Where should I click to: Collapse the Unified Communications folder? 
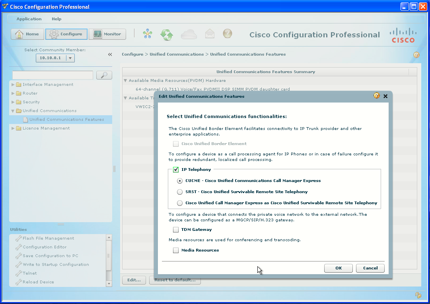coord(13,111)
